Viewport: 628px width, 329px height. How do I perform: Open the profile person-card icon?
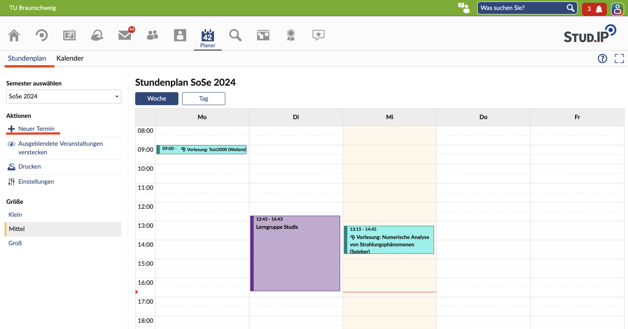180,35
